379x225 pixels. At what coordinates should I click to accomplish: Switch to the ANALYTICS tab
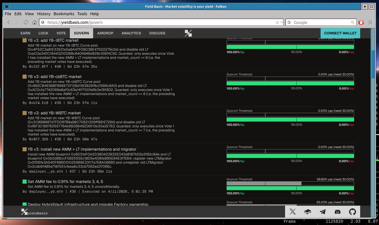tap(131, 33)
